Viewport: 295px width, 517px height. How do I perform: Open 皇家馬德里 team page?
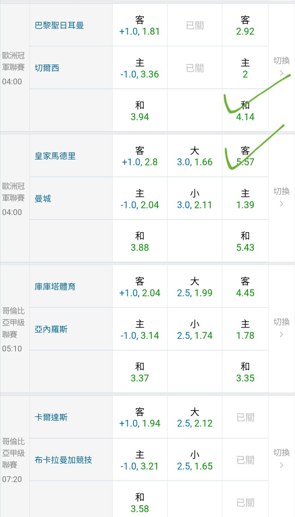pyautogui.click(x=55, y=156)
